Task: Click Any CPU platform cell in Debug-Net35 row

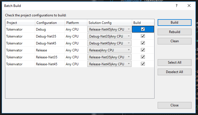Action: click(76, 36)
